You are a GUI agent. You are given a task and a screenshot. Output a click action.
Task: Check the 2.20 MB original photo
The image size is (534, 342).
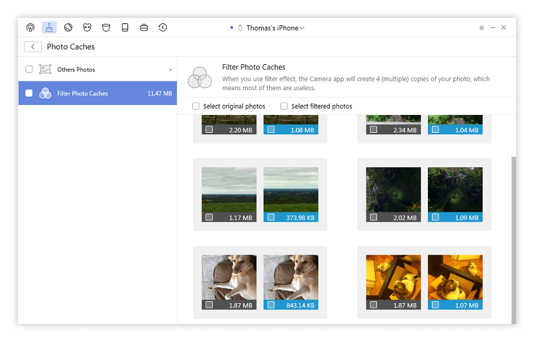coord(209,130)
